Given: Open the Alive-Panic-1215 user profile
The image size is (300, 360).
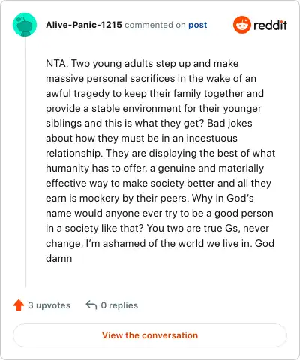Looking at the screenshot, I should [84, 25].
